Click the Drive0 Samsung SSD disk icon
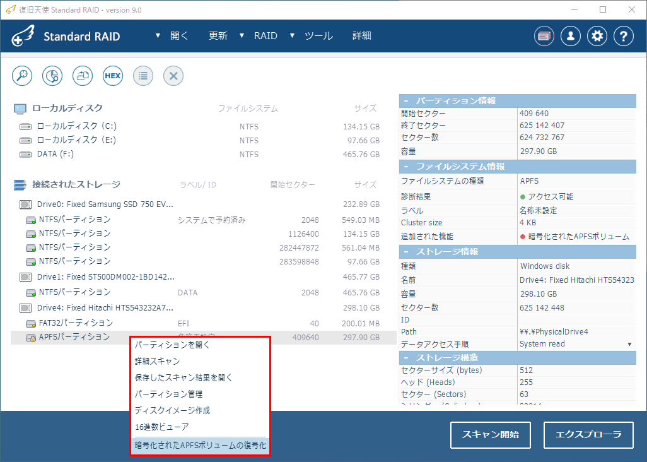The height and width of the screenshot is (462, 647). tap(26, 204)
